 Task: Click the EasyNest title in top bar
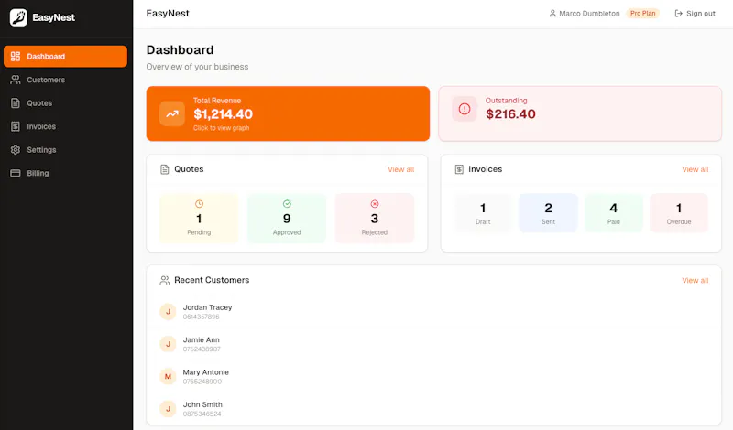pyautogui.click(x=168, y=13)
